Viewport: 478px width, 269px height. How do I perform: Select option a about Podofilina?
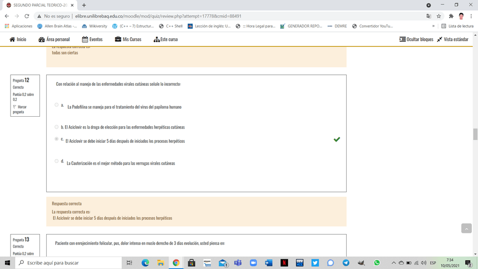[56, 105]
